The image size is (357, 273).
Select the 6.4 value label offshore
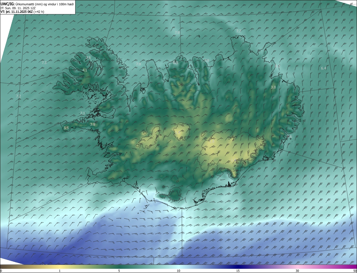tap(324, 68)
